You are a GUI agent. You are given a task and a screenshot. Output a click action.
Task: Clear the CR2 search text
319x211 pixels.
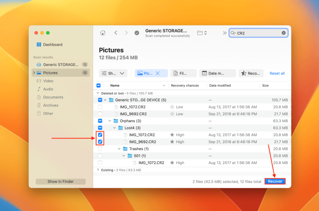coord(283,33)
